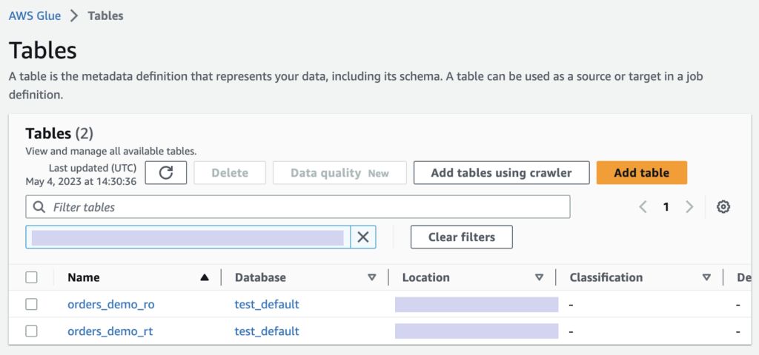Image resolution: width=759 pixels, height=355 pixels.
Task: Go to next page arrow
Action: coord(689,207)
